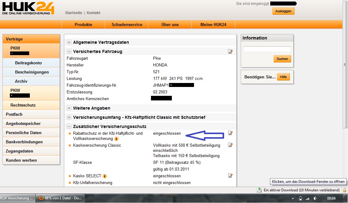Expand Allgemeine Vertragsdaten section
The height and width of the screenshot is (203, 348).
click(x=69, y=42)
